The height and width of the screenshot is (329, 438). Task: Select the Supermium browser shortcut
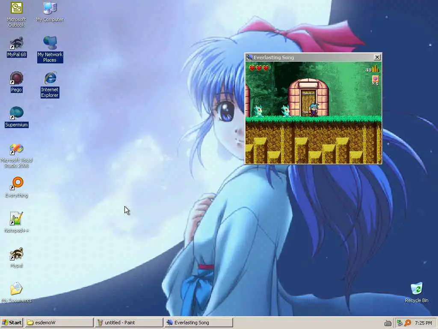[17, 117]
